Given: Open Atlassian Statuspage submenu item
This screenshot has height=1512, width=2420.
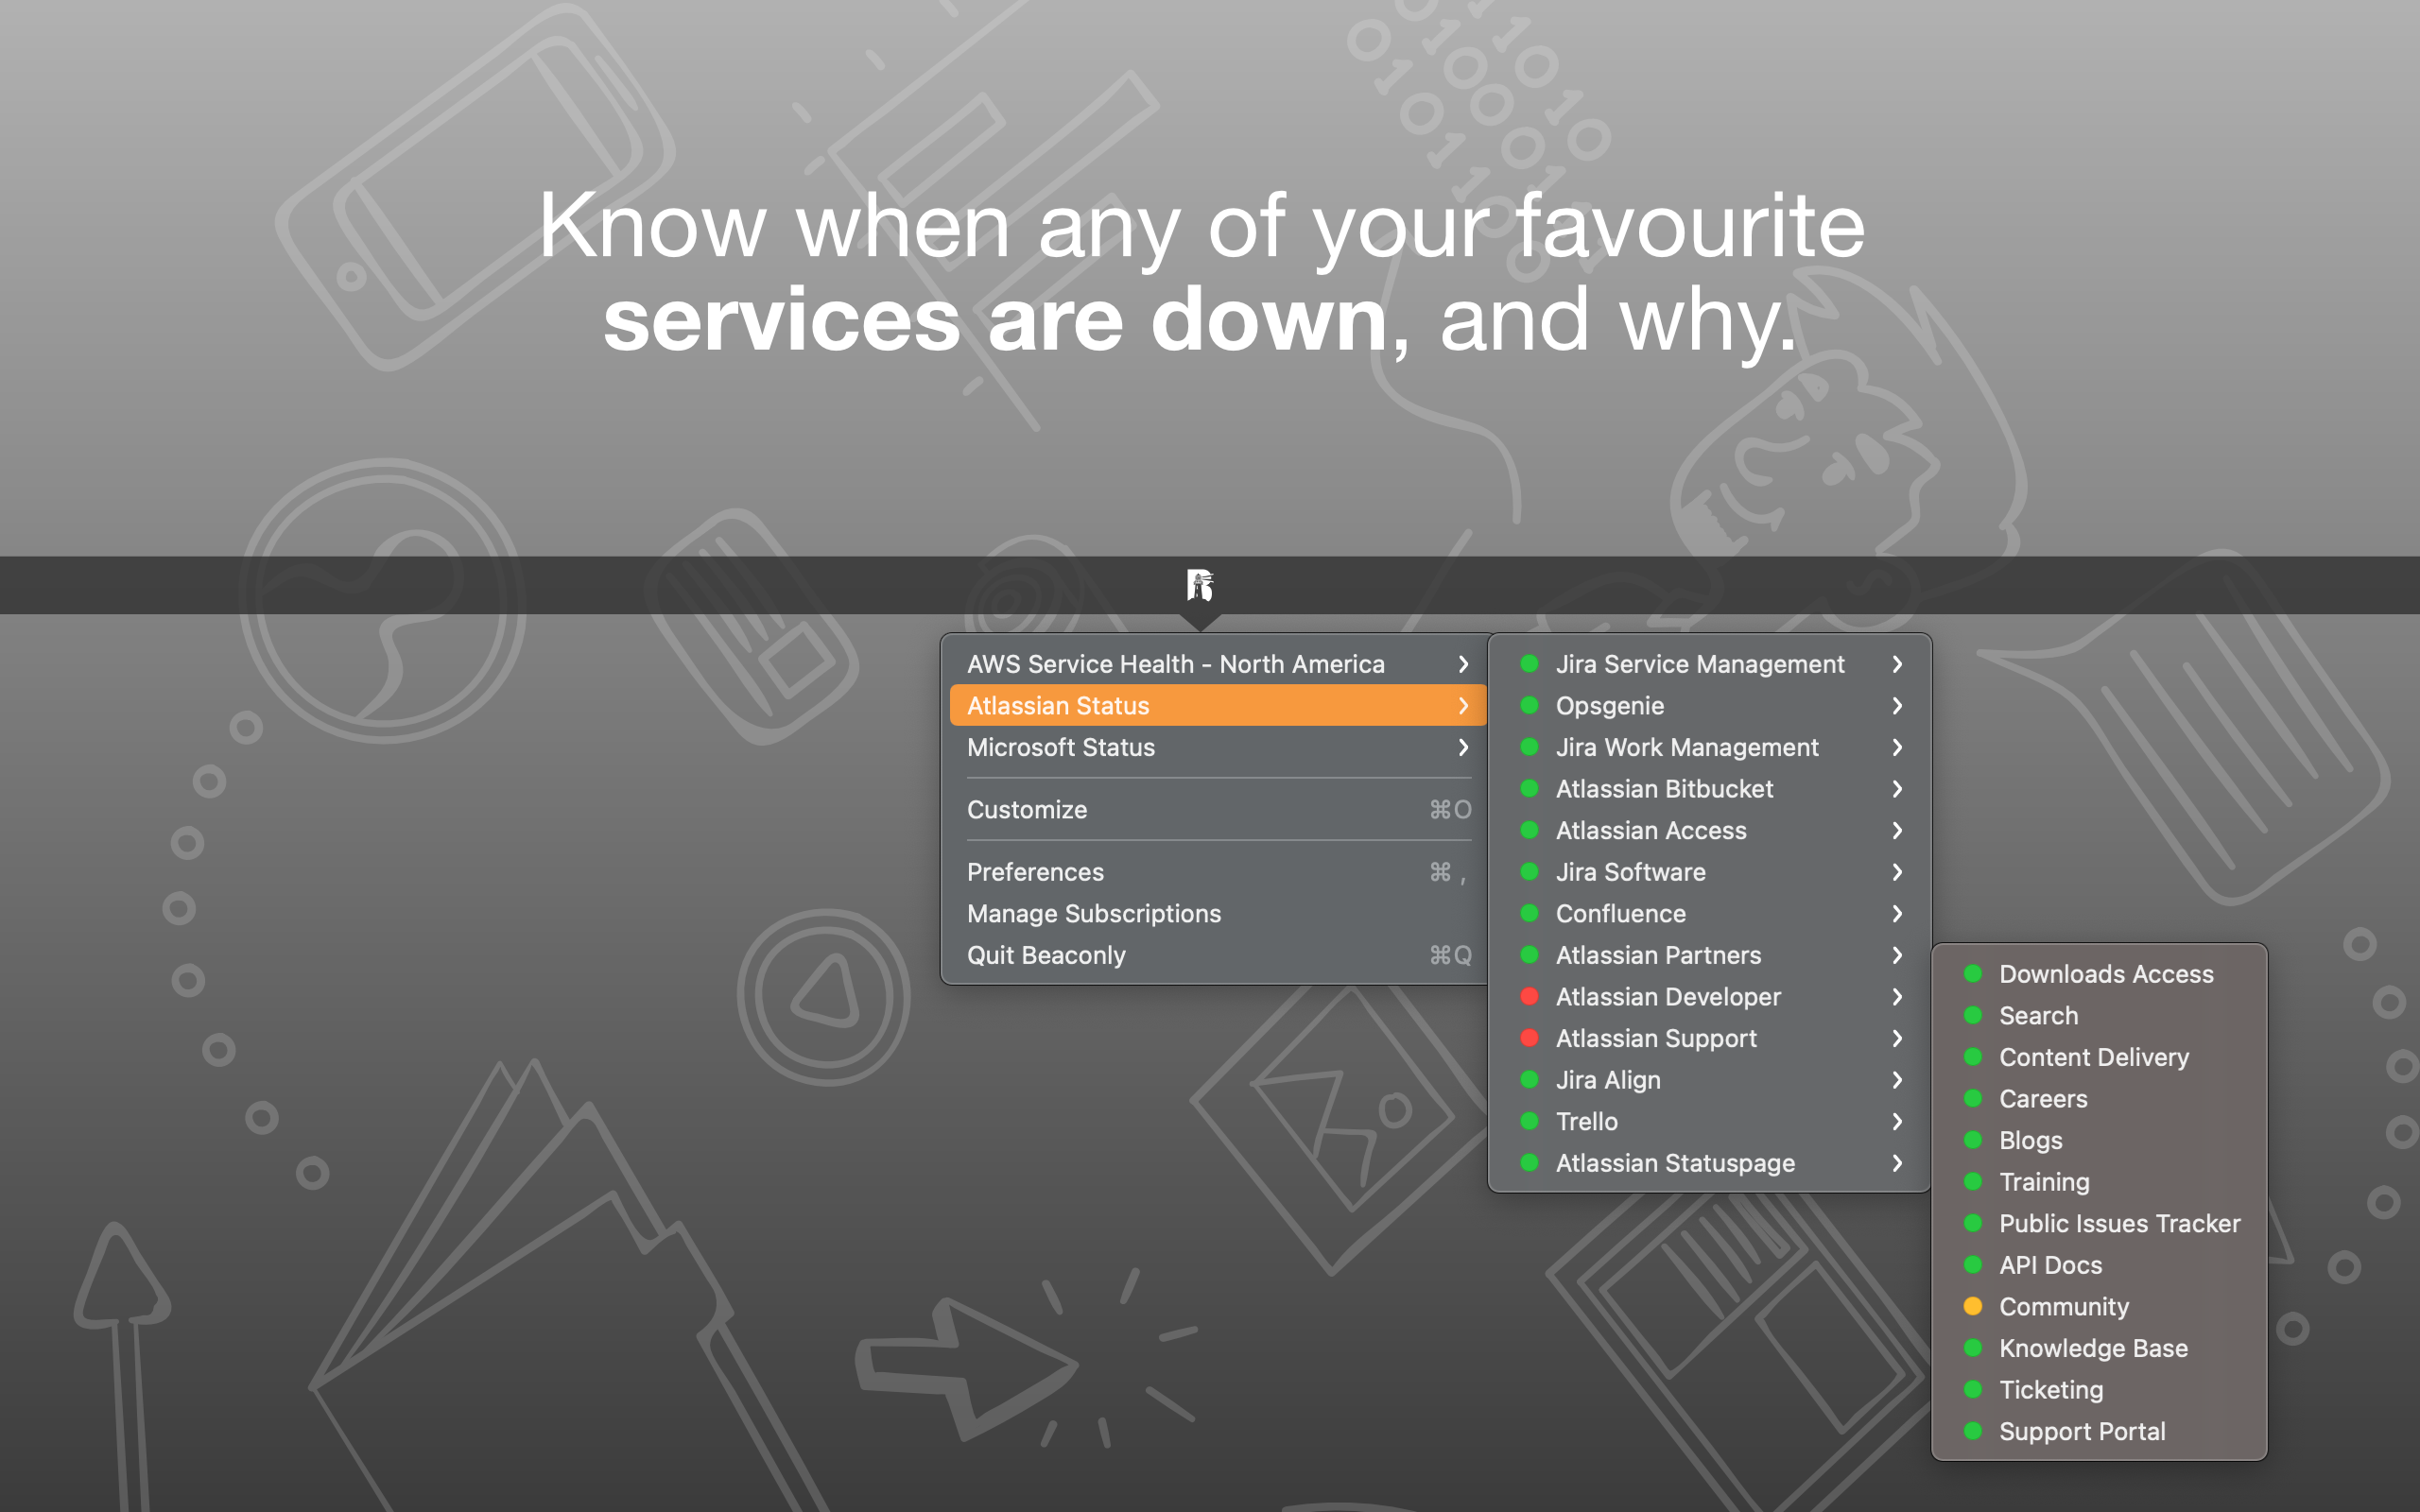Looking at the screenshot, I should point(1675,1163).
